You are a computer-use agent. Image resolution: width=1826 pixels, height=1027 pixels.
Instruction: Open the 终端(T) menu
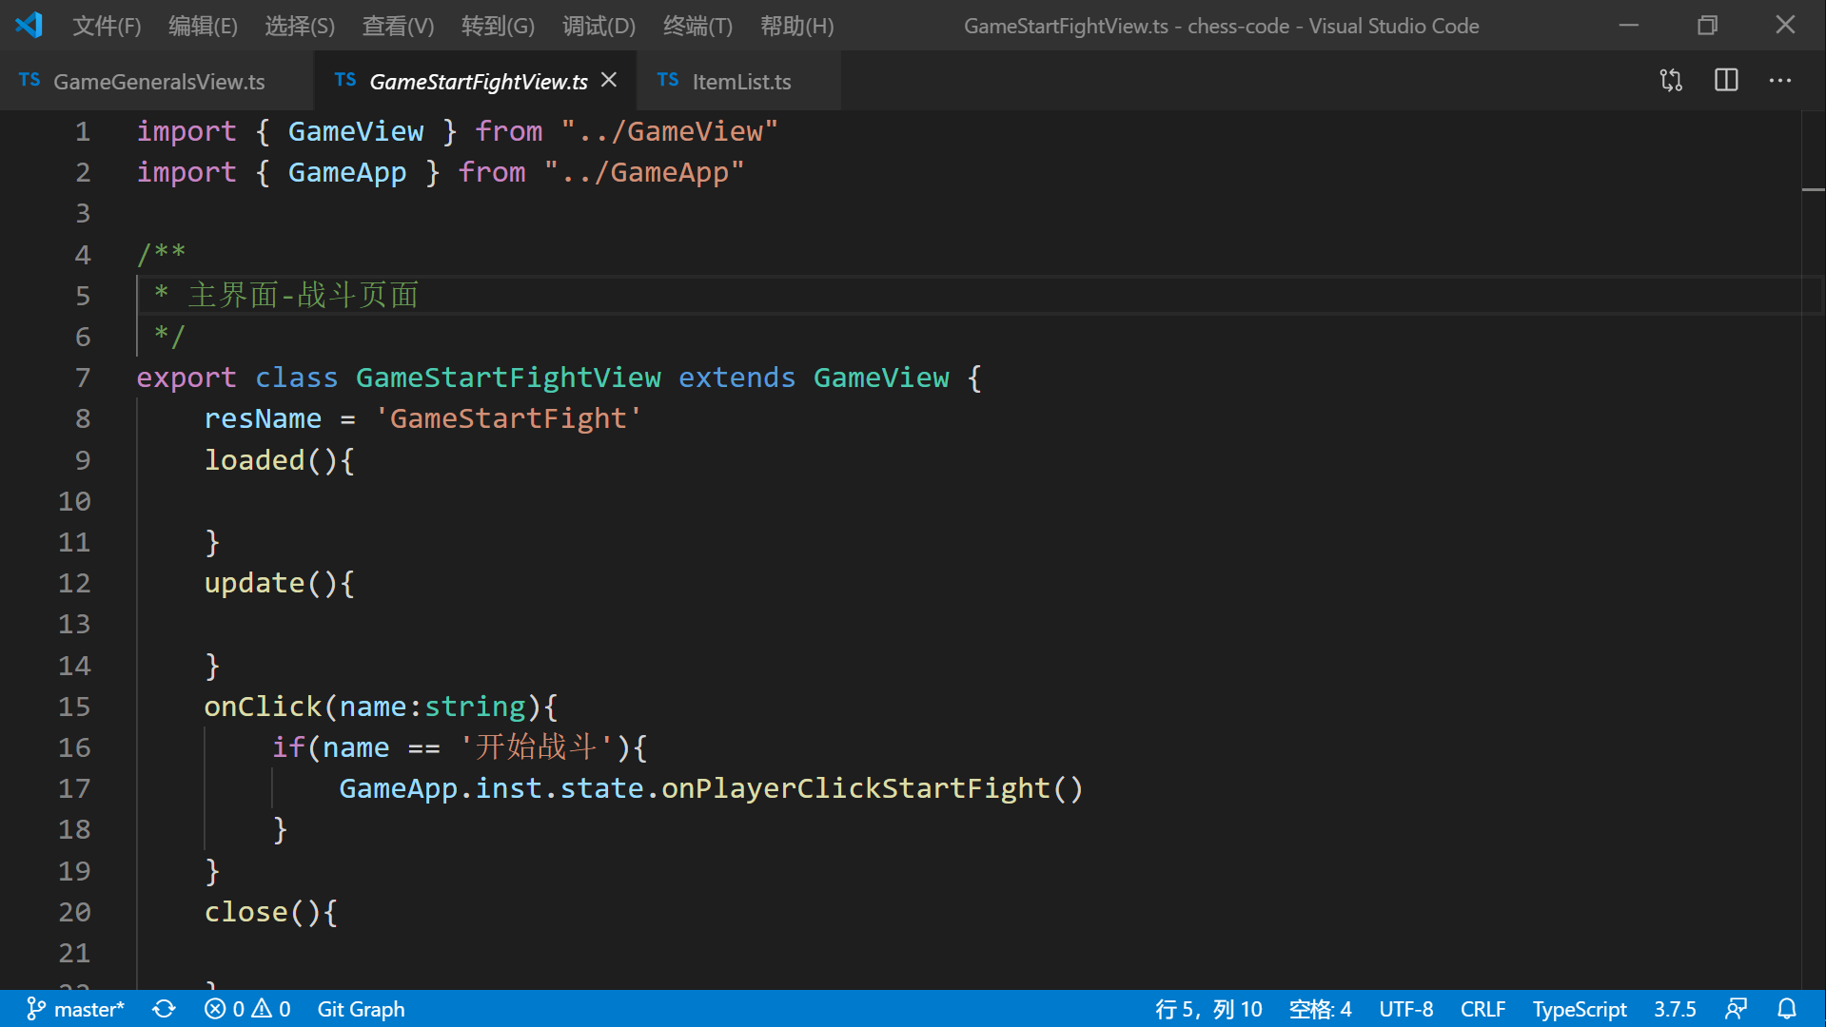coord(697,26)
